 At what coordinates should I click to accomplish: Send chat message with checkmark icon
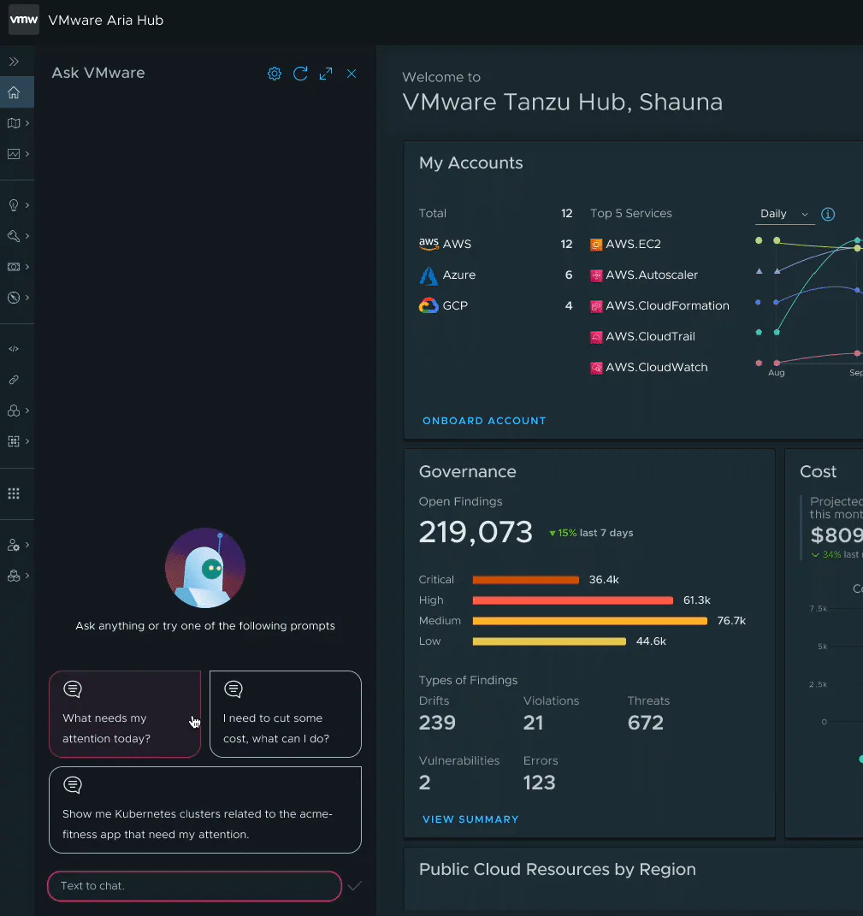point(355,885)
